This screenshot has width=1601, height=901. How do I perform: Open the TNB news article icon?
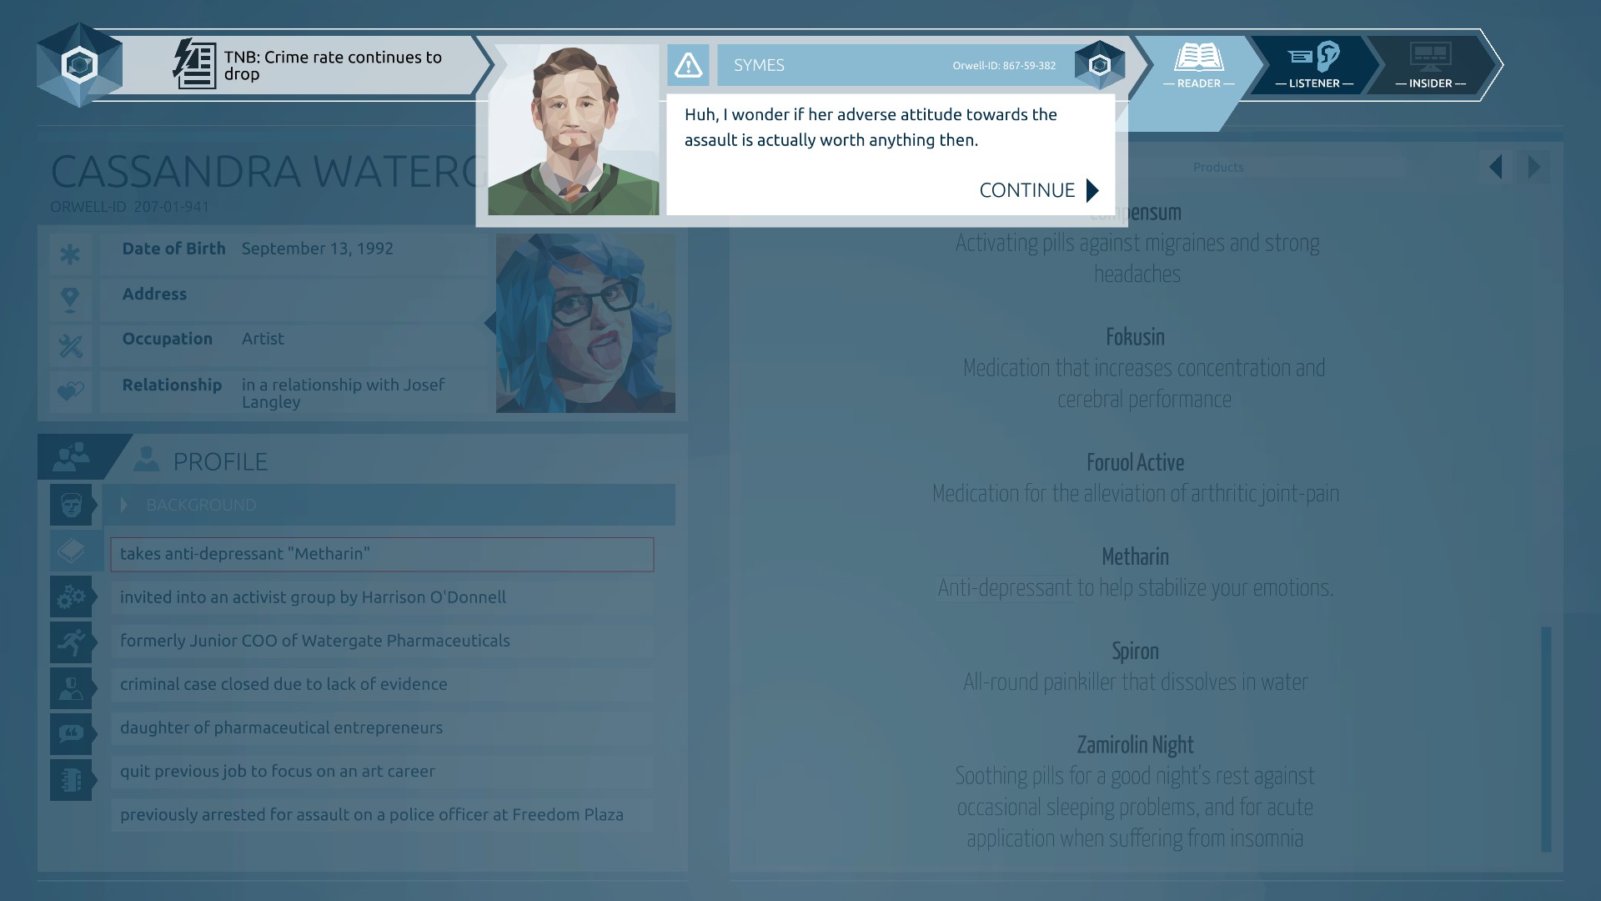[195, 64]
